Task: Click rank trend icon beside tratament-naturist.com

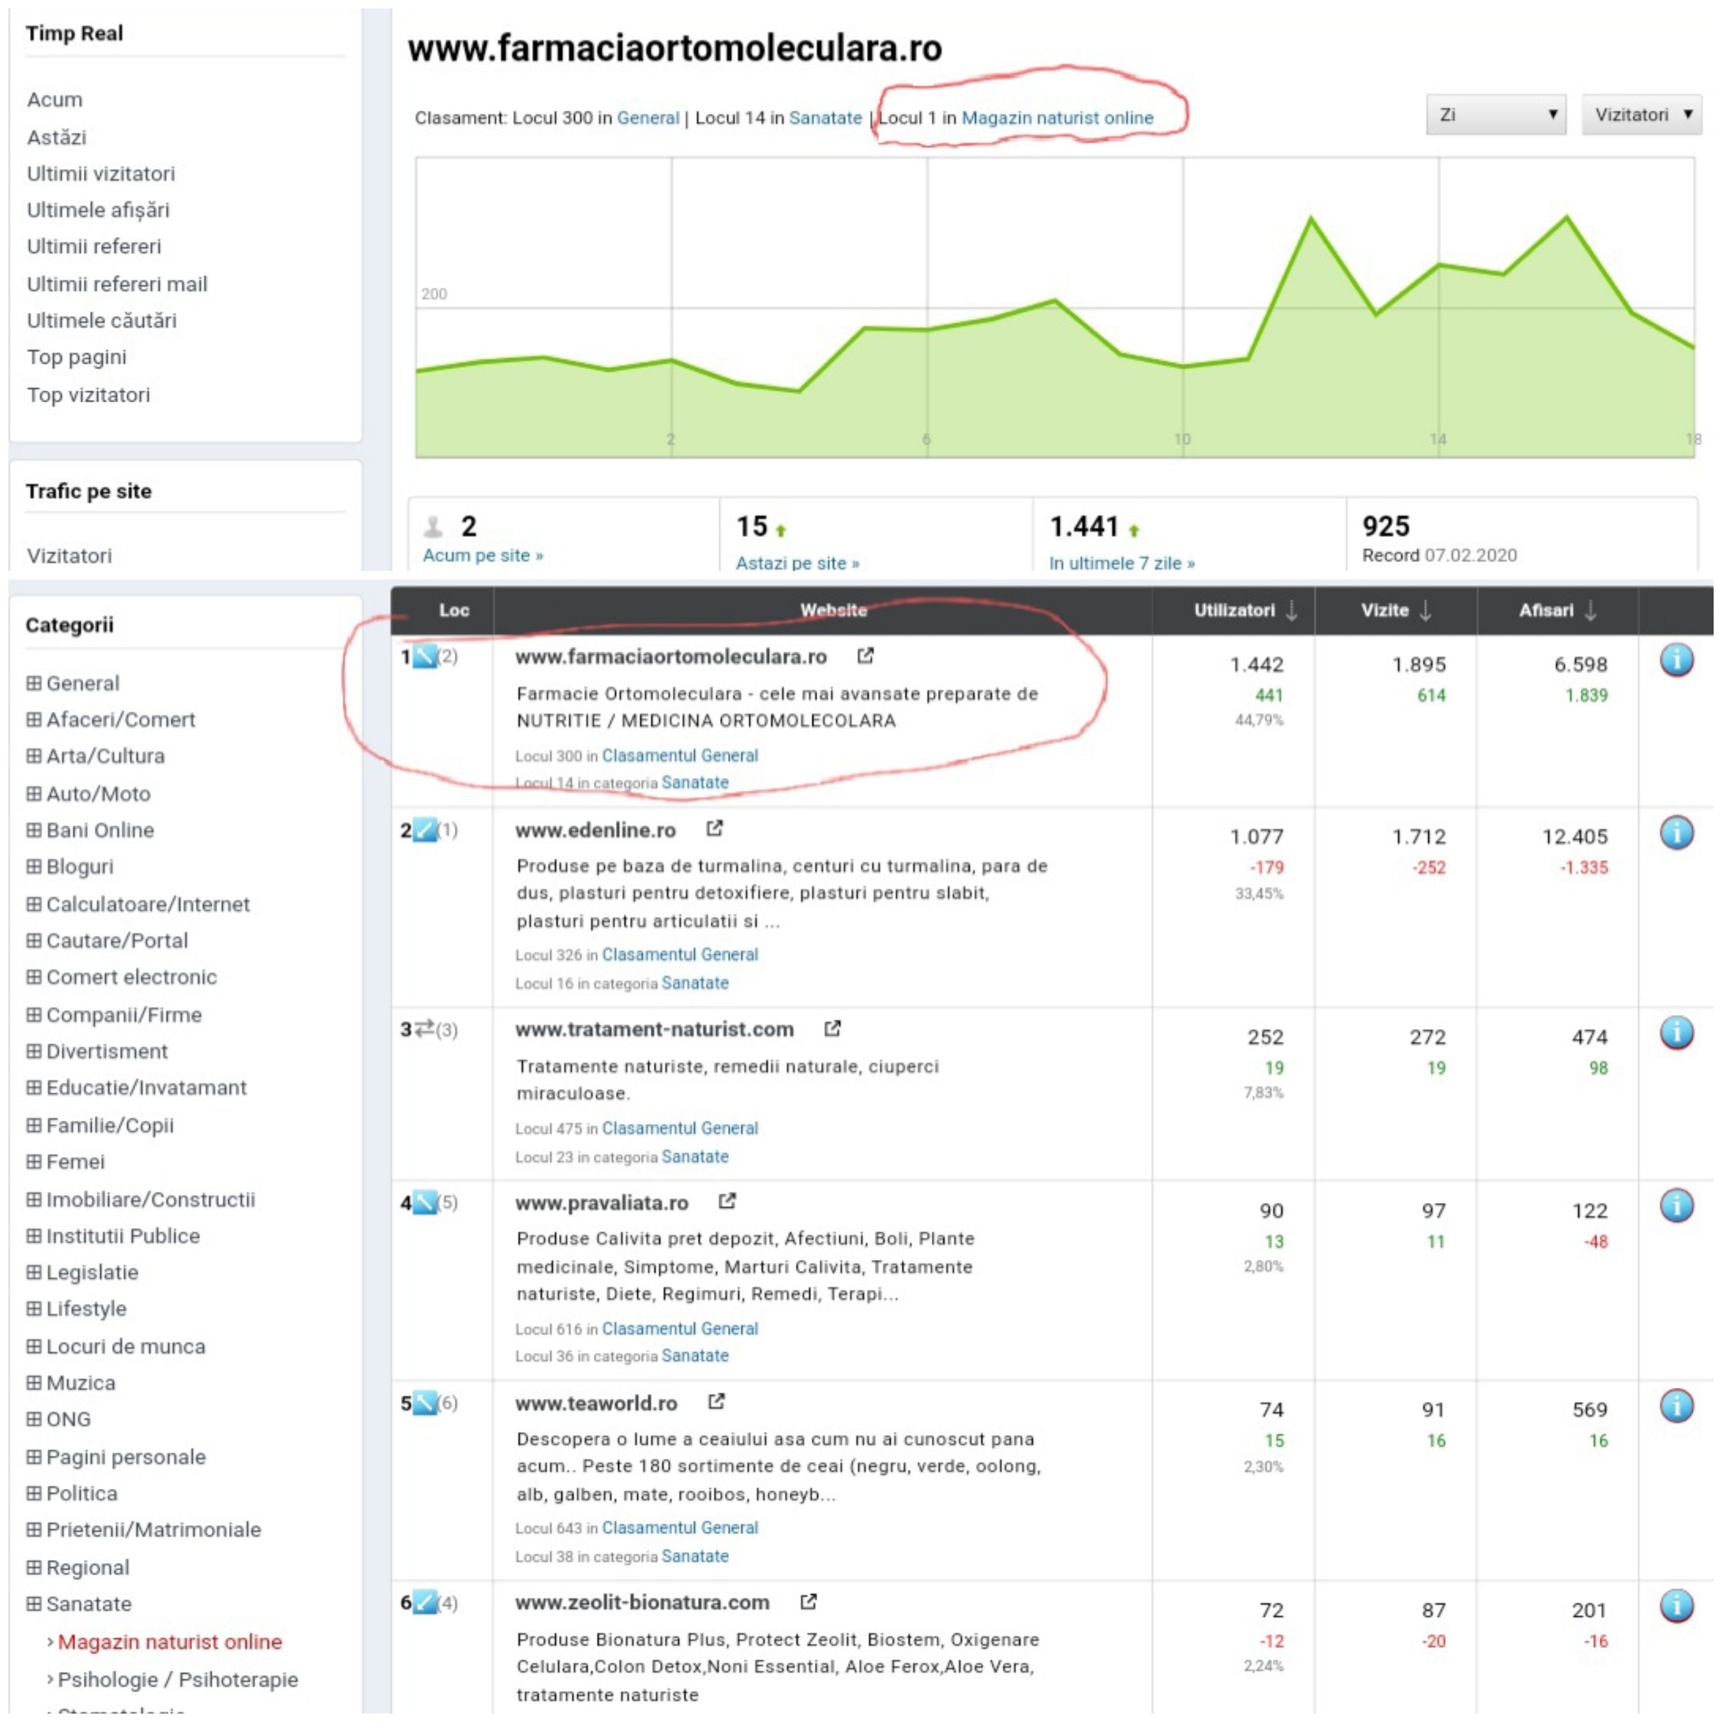Action: (x=425, y=1030)
